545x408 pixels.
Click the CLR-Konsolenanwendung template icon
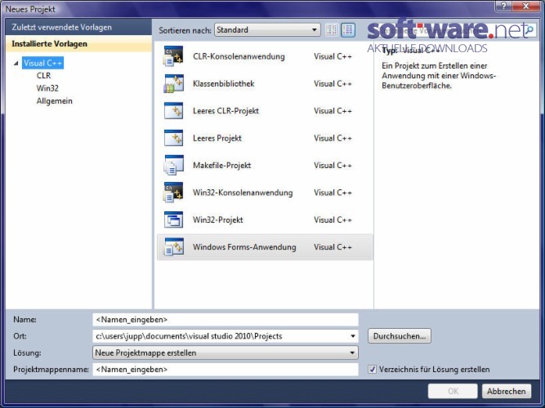(173, 56)
